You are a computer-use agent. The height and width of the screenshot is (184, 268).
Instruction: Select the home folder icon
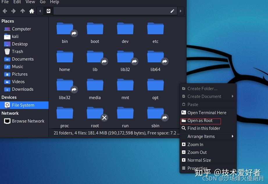(65, 57)
